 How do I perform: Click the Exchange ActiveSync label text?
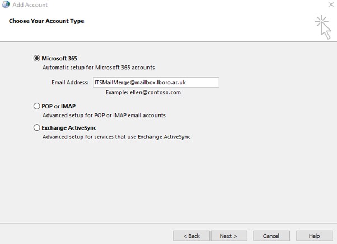point(69,127)
